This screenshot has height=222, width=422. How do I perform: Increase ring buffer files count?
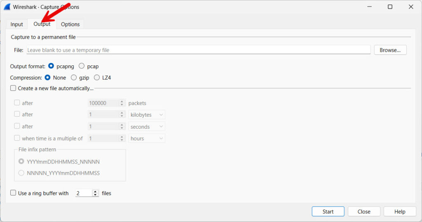tap(96, 192)
